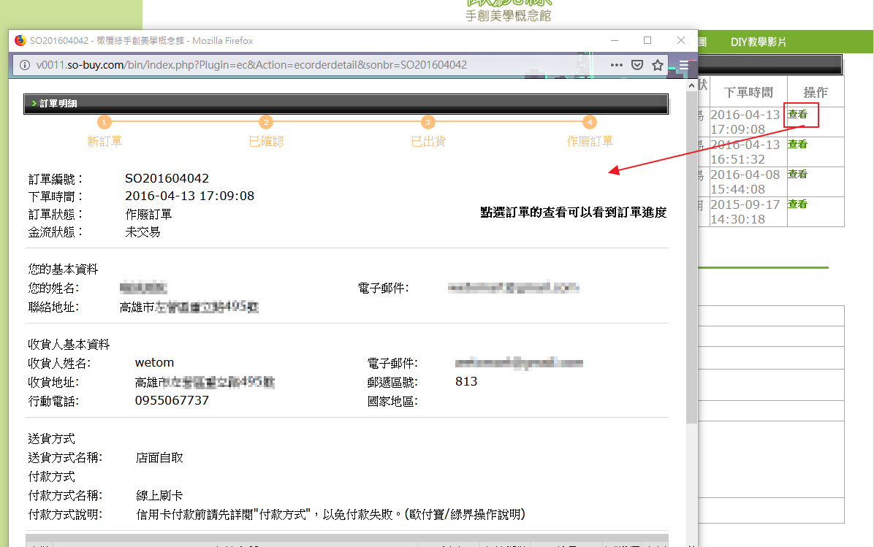
Task: Maximize the Firefox popup window
Action: click(x=647, y=41)
